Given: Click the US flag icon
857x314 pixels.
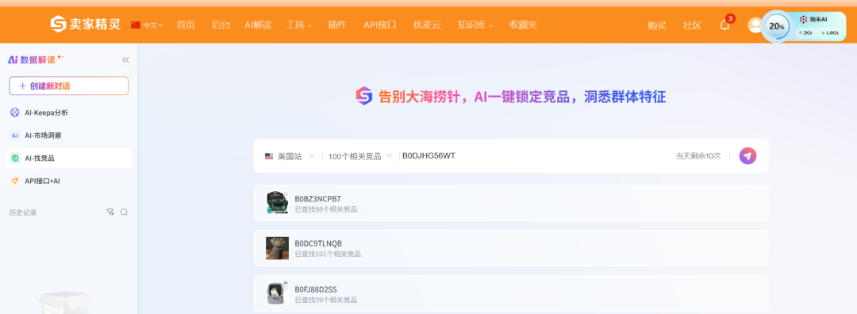Looking at the screenshot, I should 269,156.
